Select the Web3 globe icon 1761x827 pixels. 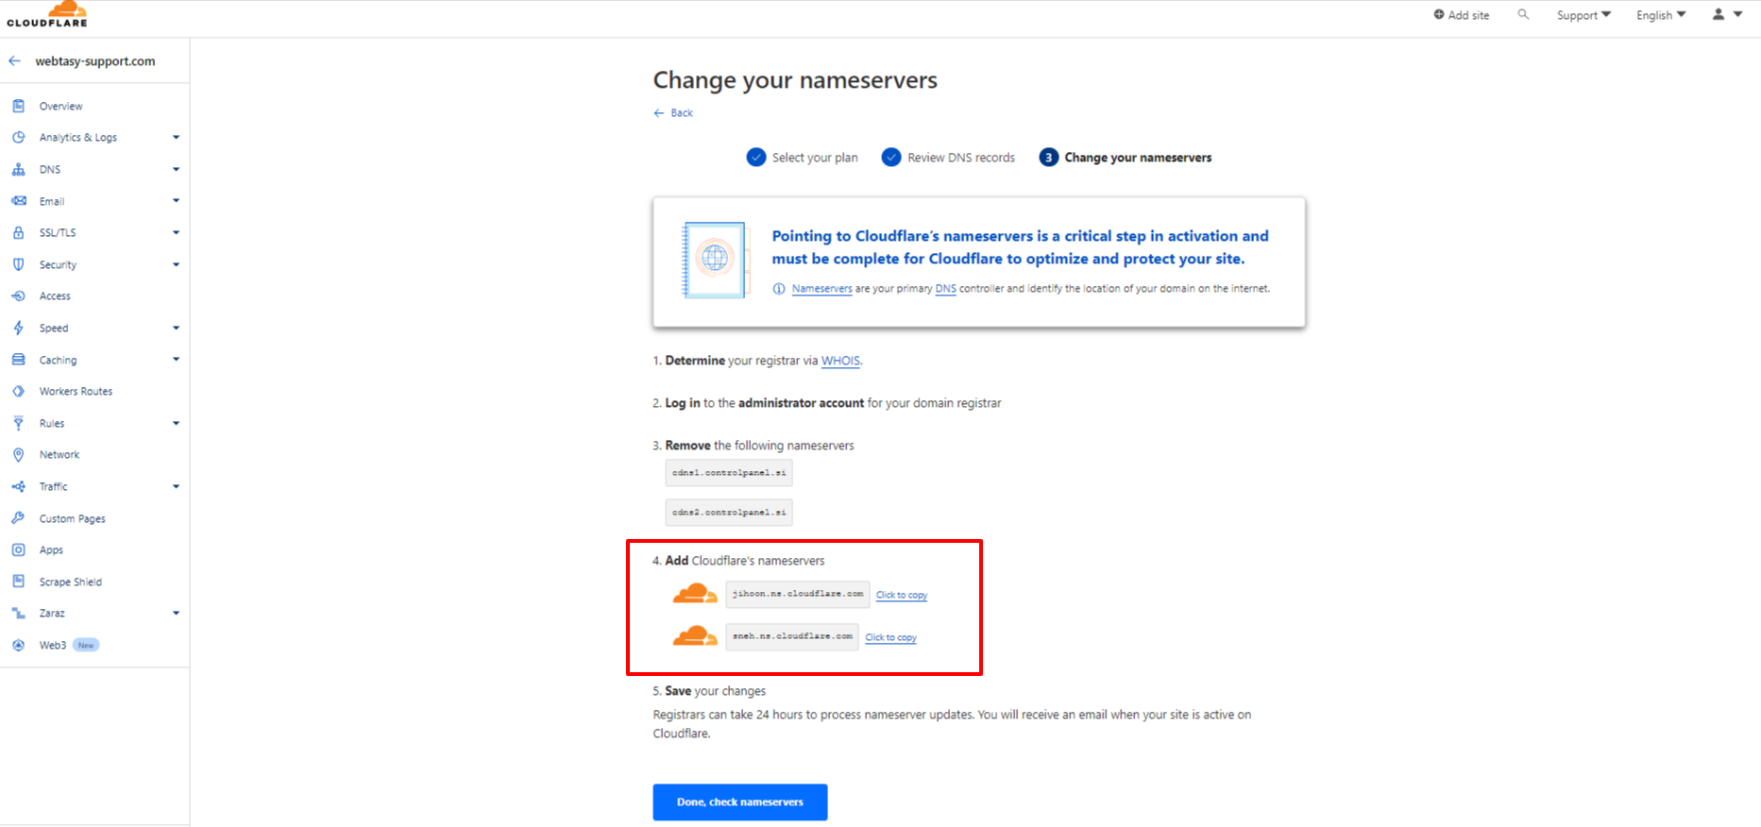click(18, 646)
